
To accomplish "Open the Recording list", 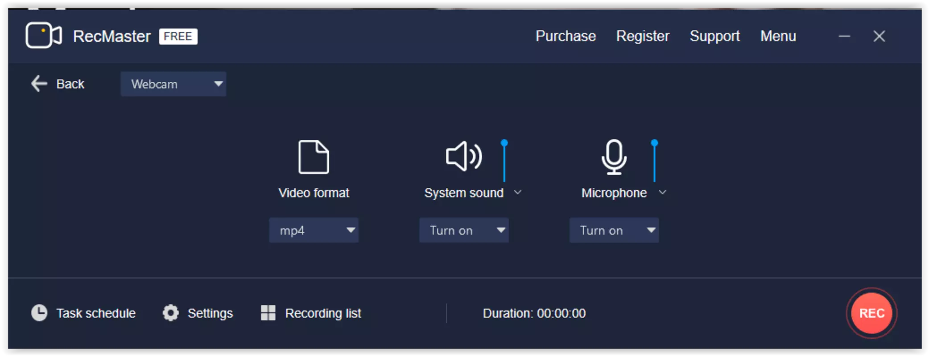I will click(323, 313).
